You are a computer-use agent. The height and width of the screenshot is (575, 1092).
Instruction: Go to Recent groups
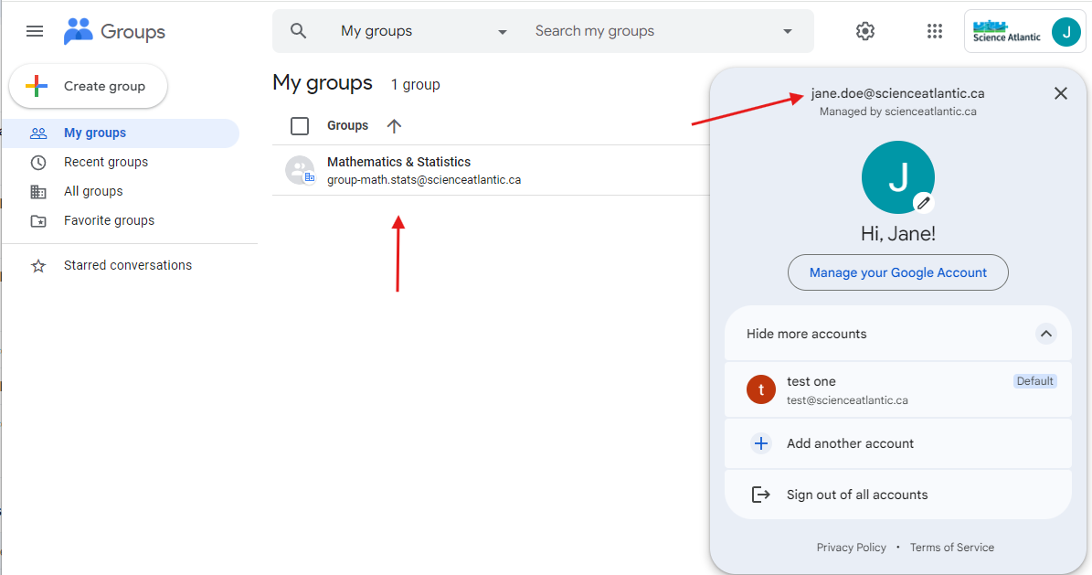pos(105,162)
